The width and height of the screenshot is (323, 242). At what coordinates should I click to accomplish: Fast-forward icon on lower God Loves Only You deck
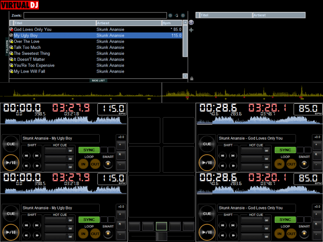coord(233,235)
